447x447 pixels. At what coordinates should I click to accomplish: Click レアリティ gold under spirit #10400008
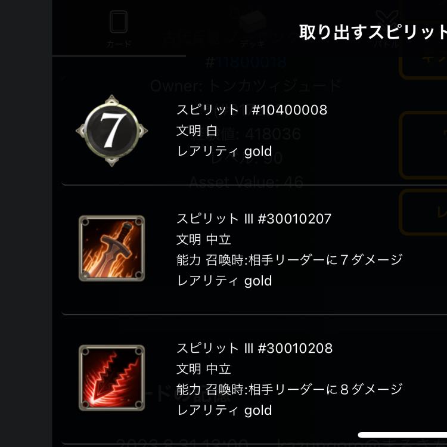[x=224, y=151]
